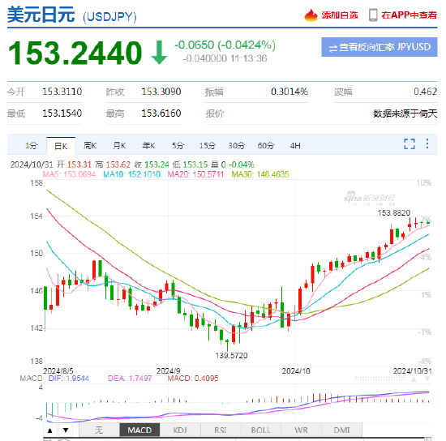Open the three-dot chart options menu
The width and height of the screenshot is (446, 441).
pos(427,143)
